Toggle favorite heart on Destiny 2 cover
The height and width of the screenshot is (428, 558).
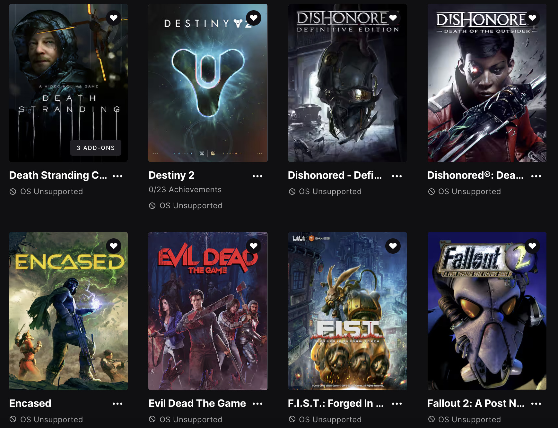click(x=254, y=18)
